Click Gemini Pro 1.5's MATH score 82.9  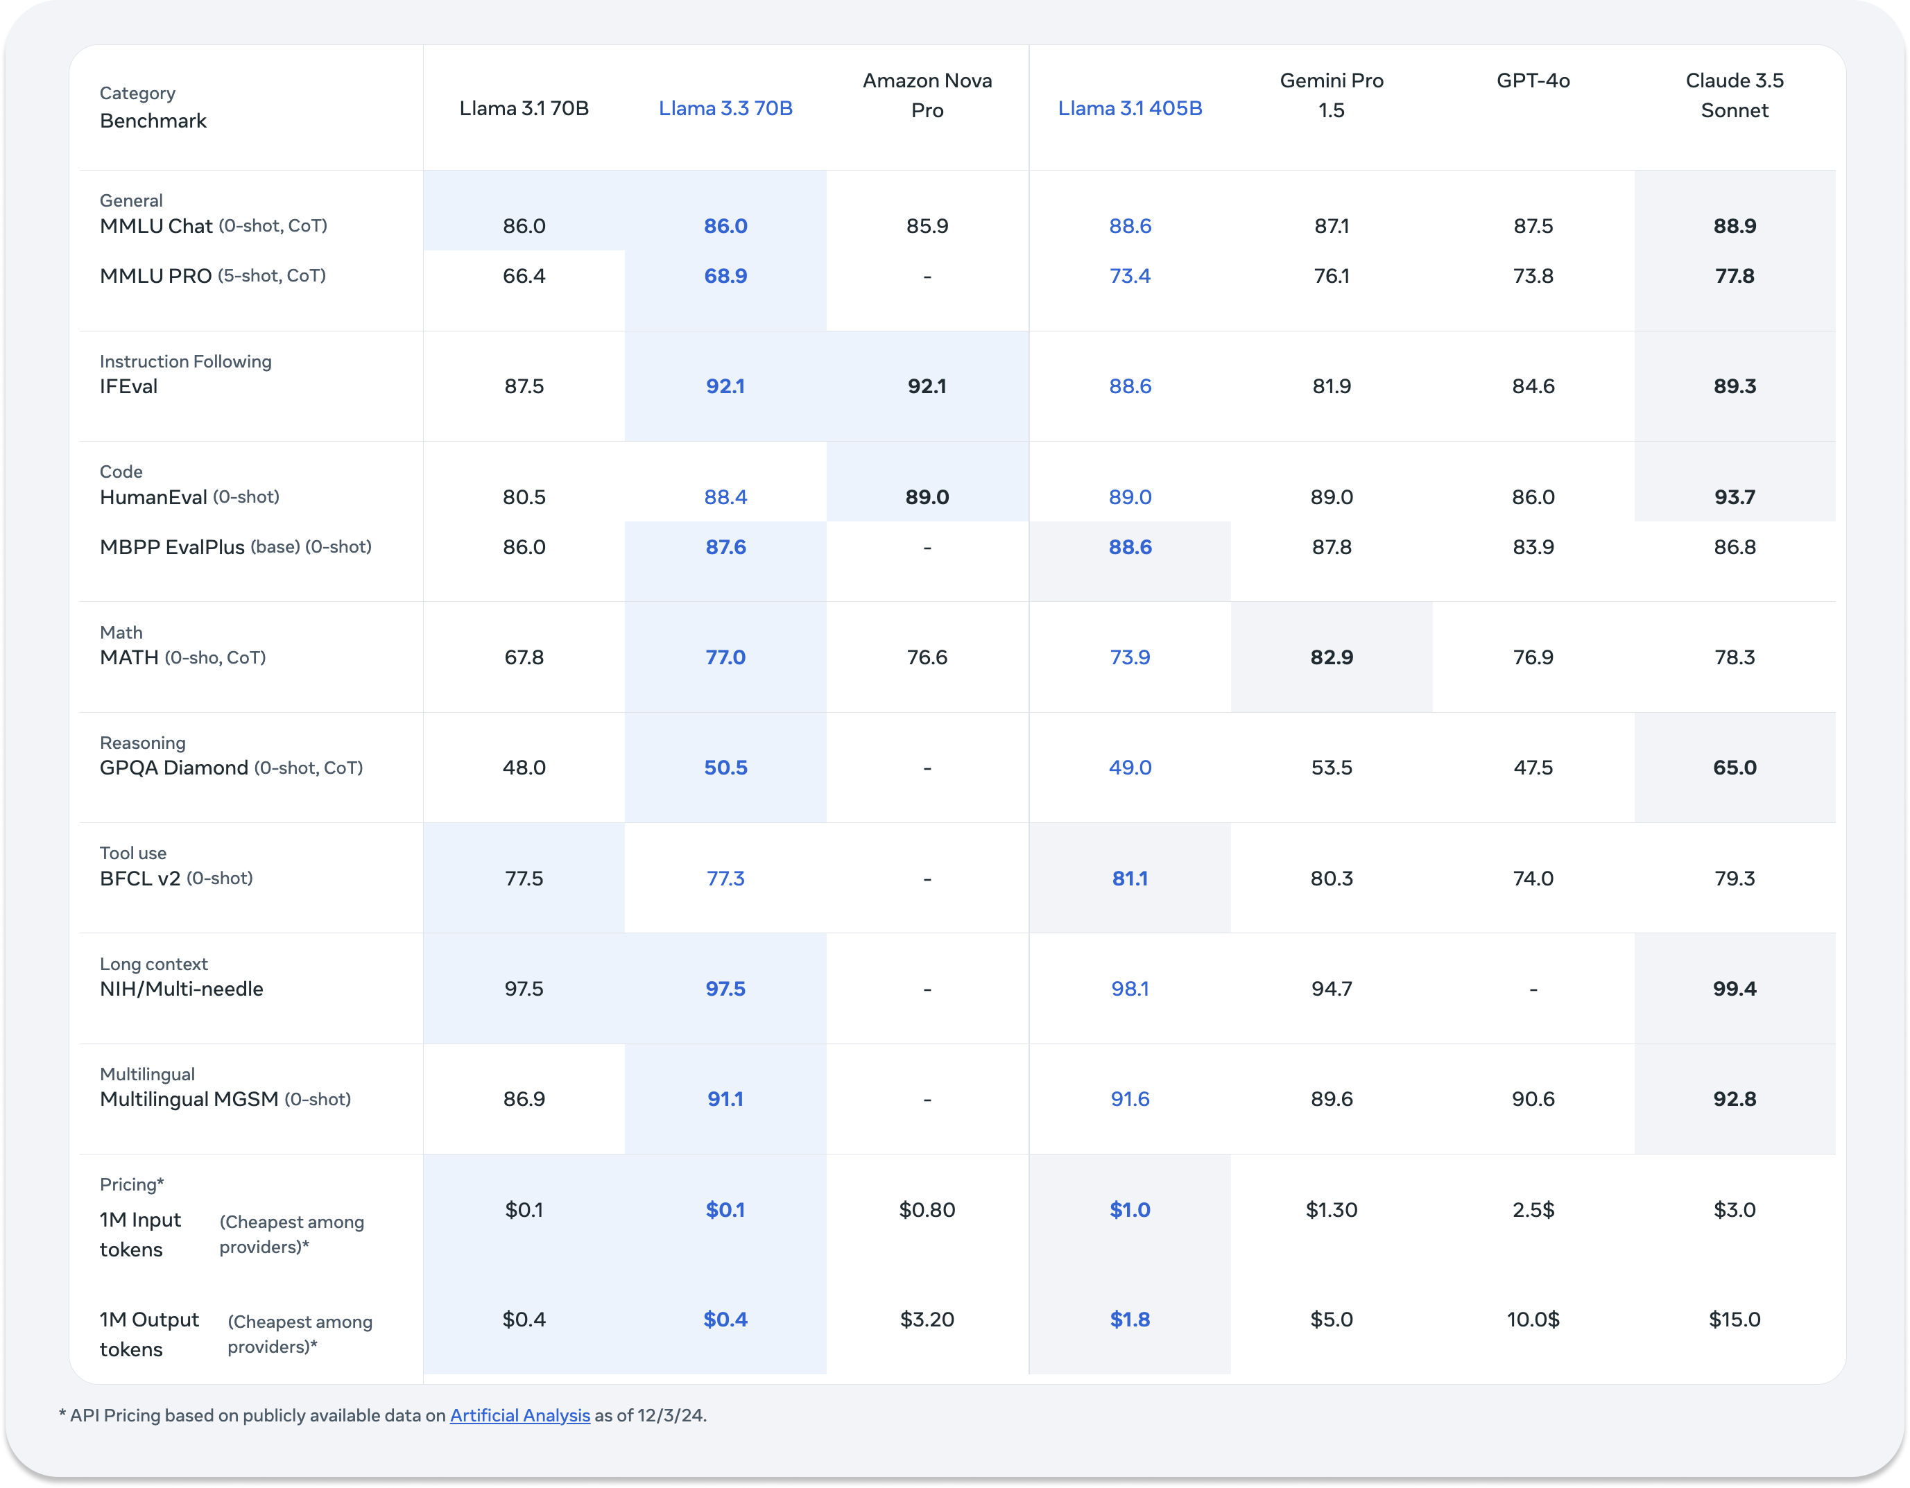[1330, 657]
